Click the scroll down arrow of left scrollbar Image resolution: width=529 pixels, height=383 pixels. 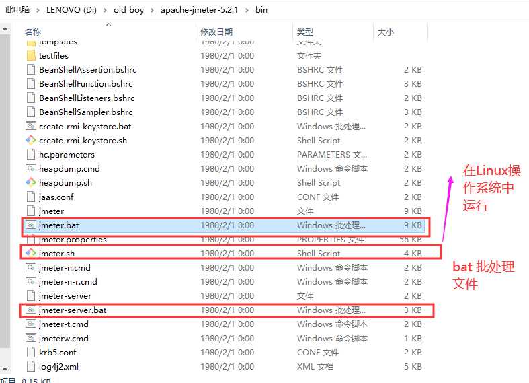5,368
